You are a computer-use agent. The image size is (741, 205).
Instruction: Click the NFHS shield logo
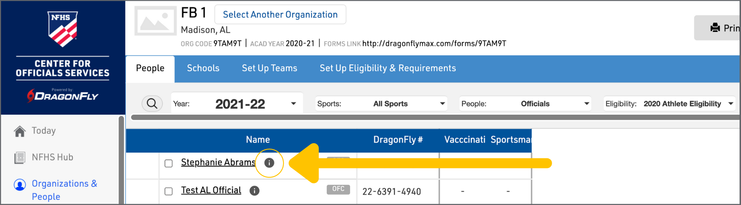(63, 29)
